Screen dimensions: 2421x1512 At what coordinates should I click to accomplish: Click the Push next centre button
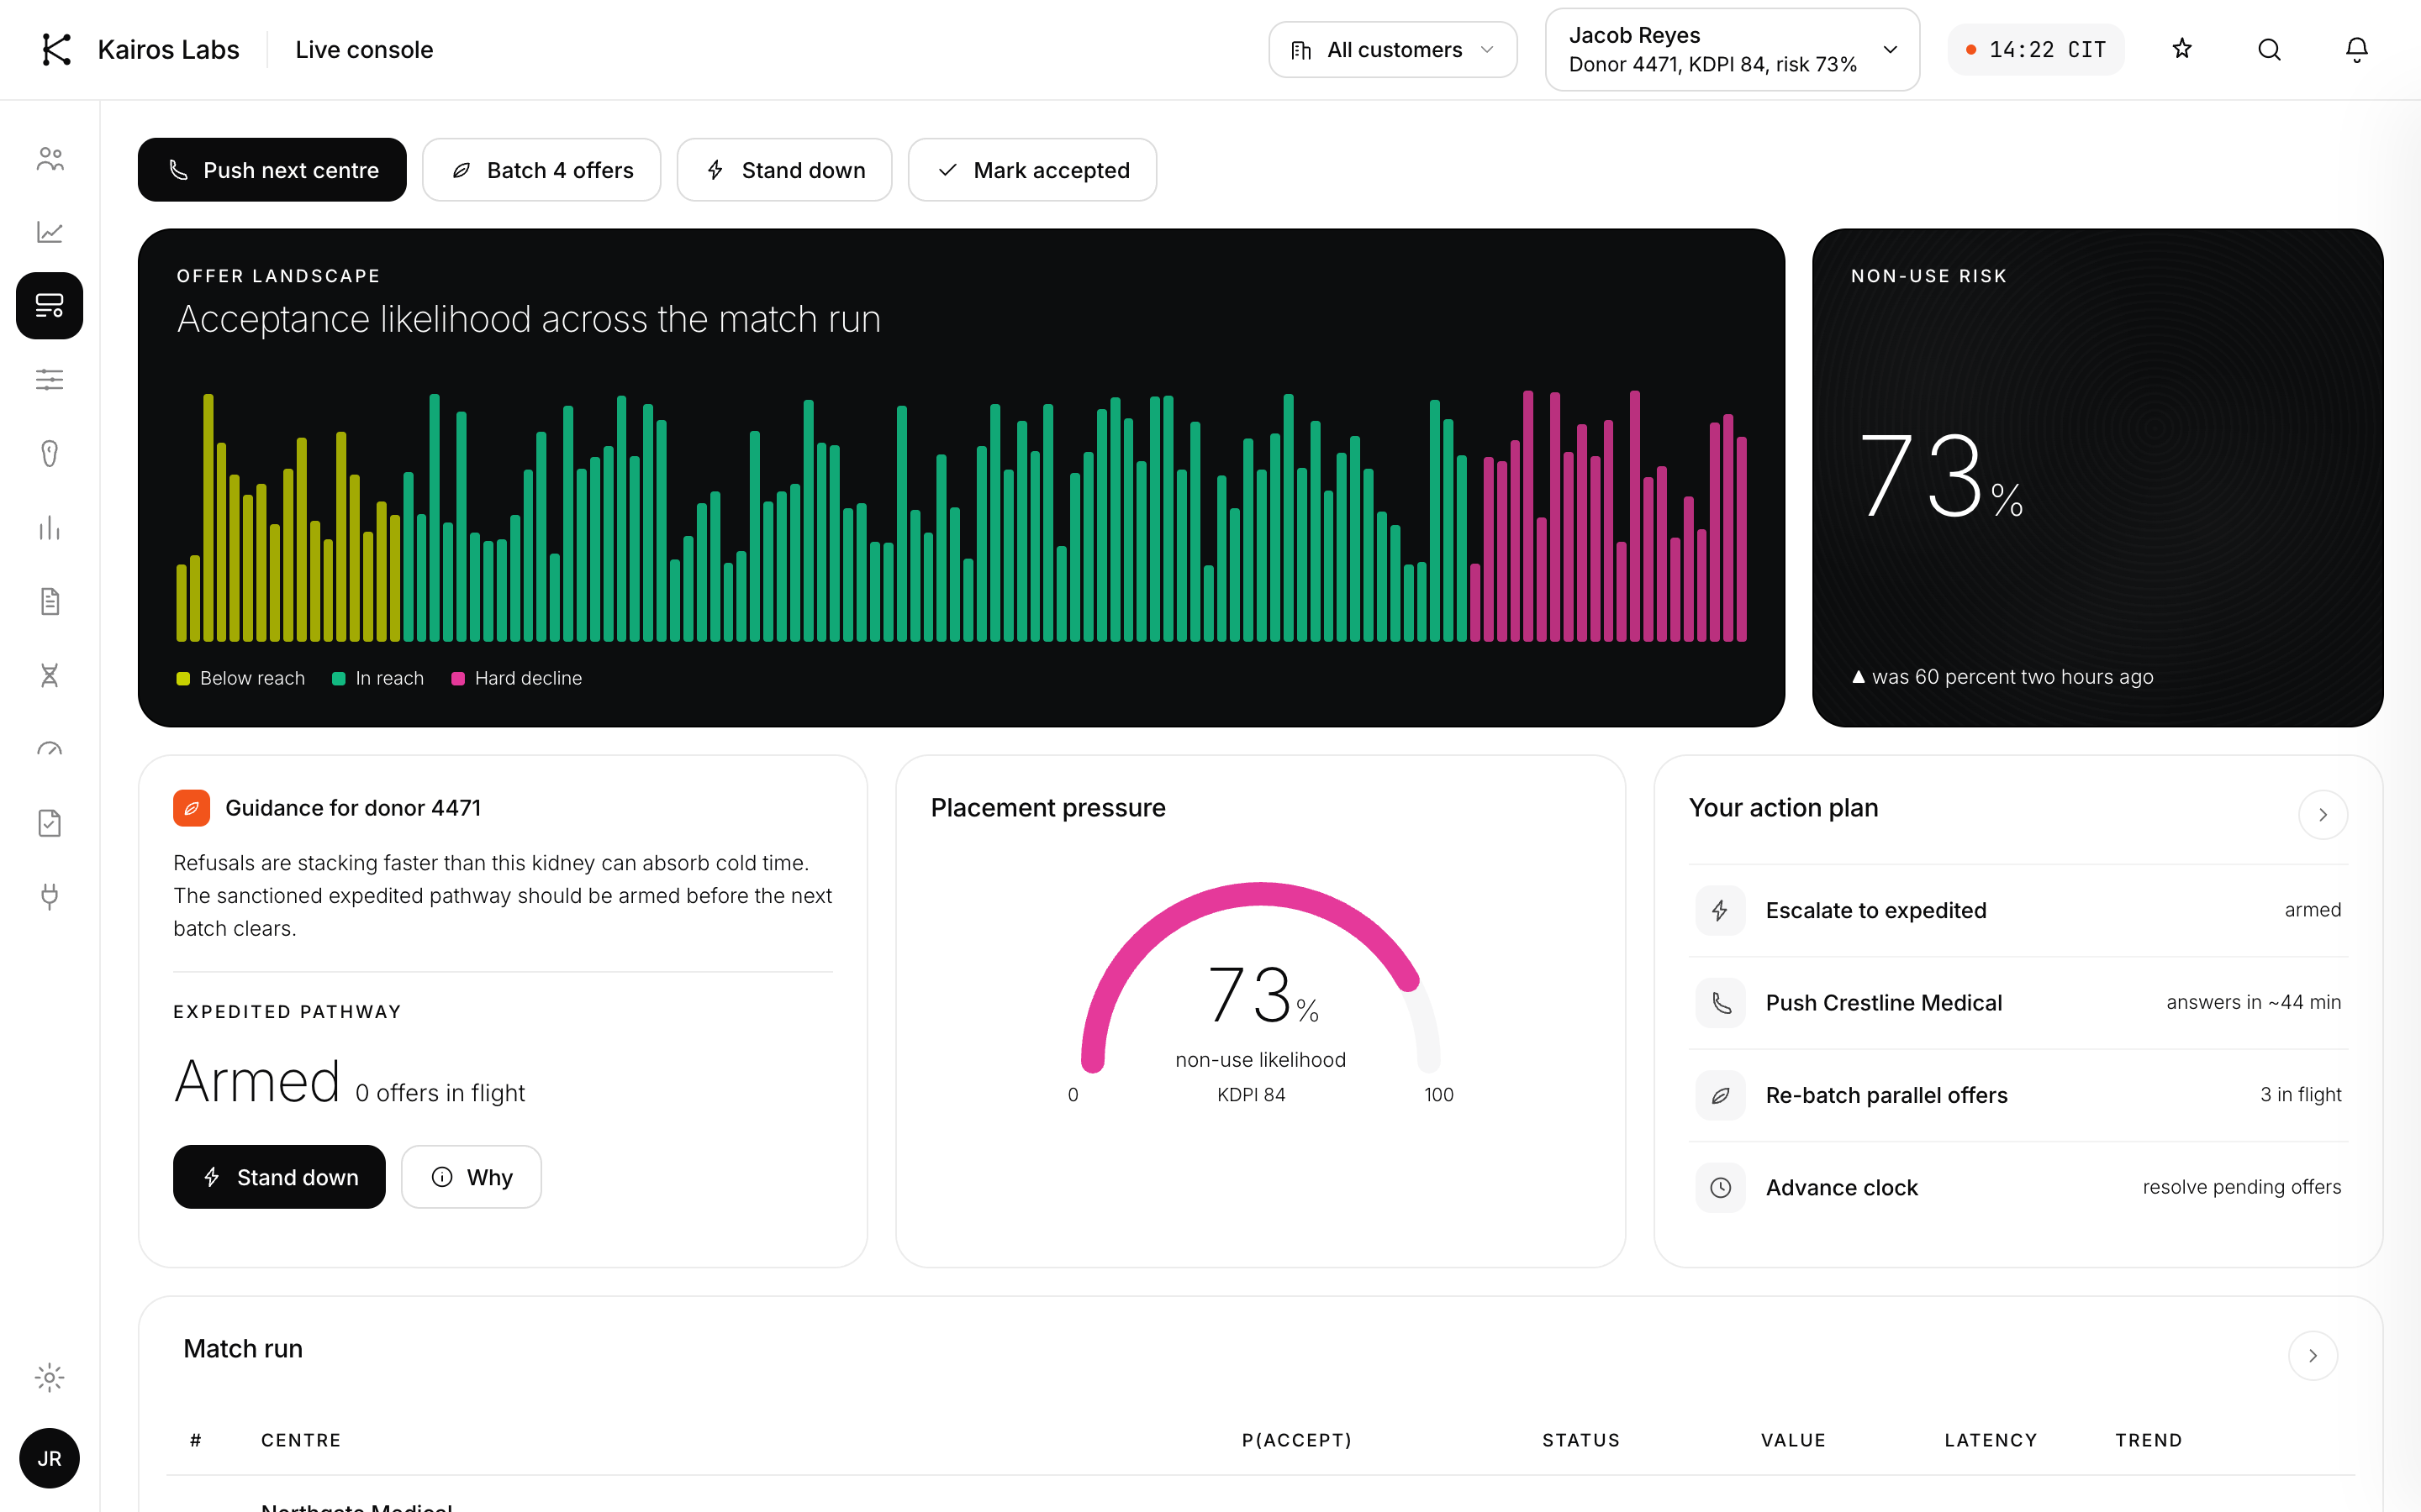[272, 170]
